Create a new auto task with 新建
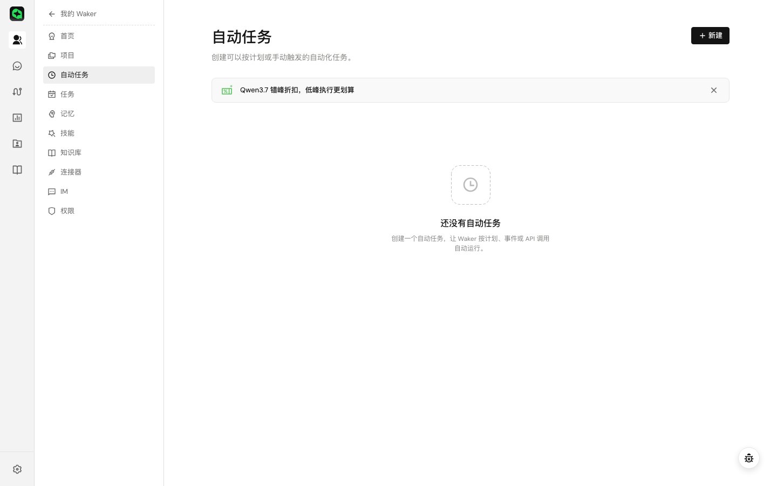Viewport: 777px width, 486px height. [710, 36]
